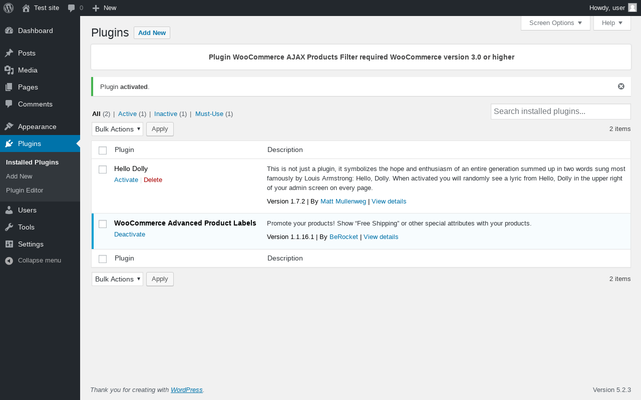Screen dimensions: 641x400
Task: Click the Hello Dolly plugin name
Action: click(131, 169)
